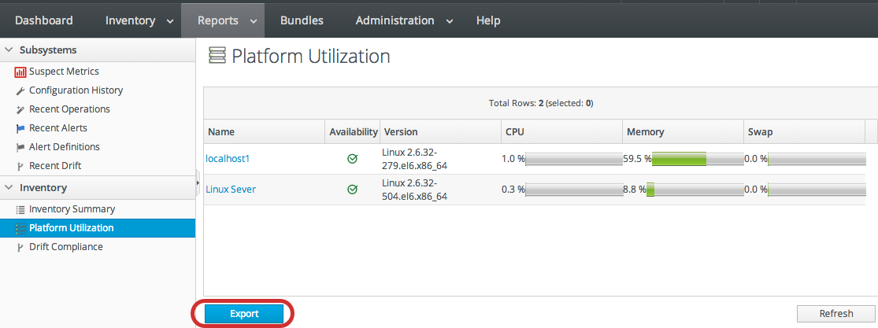Collapse the Subsystems section
The image size is (878, 328).
9,50
